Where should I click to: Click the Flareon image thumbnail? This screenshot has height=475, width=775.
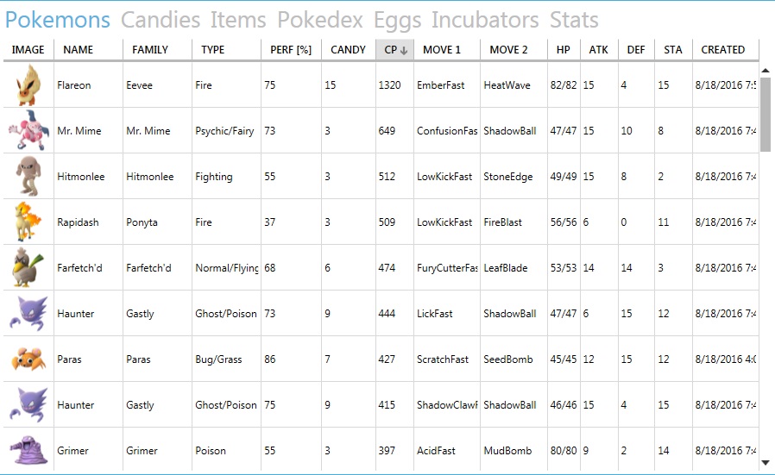coord(27,85)
